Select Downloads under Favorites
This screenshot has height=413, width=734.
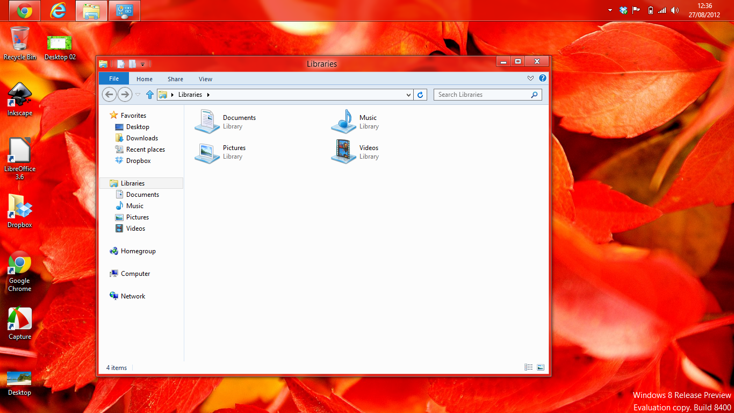pyautogui.click(x=142, y=138)
